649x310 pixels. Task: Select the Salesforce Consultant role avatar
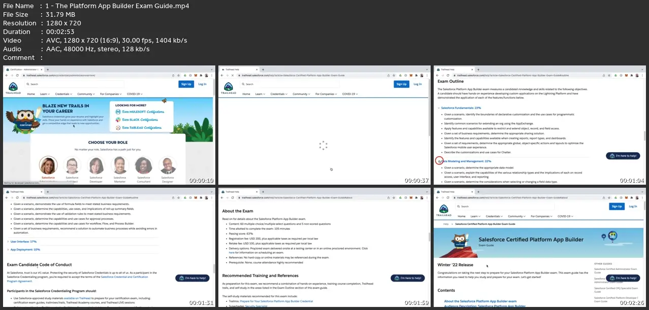(x=144, y=165)
